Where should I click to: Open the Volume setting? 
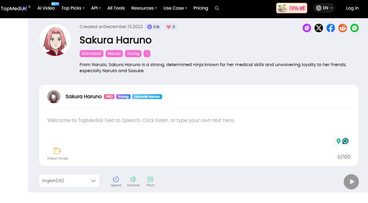pyautogui.click(x=133, y=182)
